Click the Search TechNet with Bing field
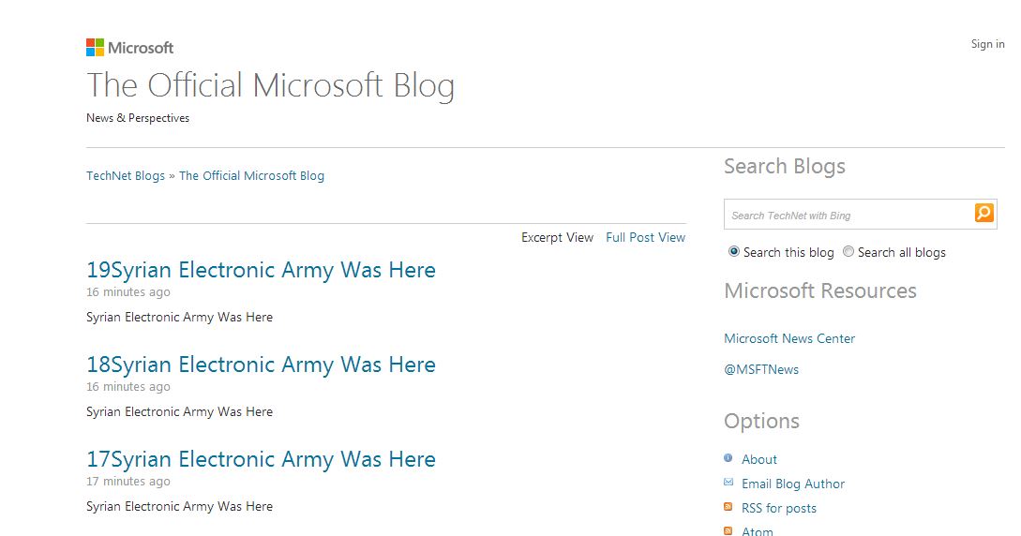This screenshot has width=1021, height=536. (x=848, y=215)
